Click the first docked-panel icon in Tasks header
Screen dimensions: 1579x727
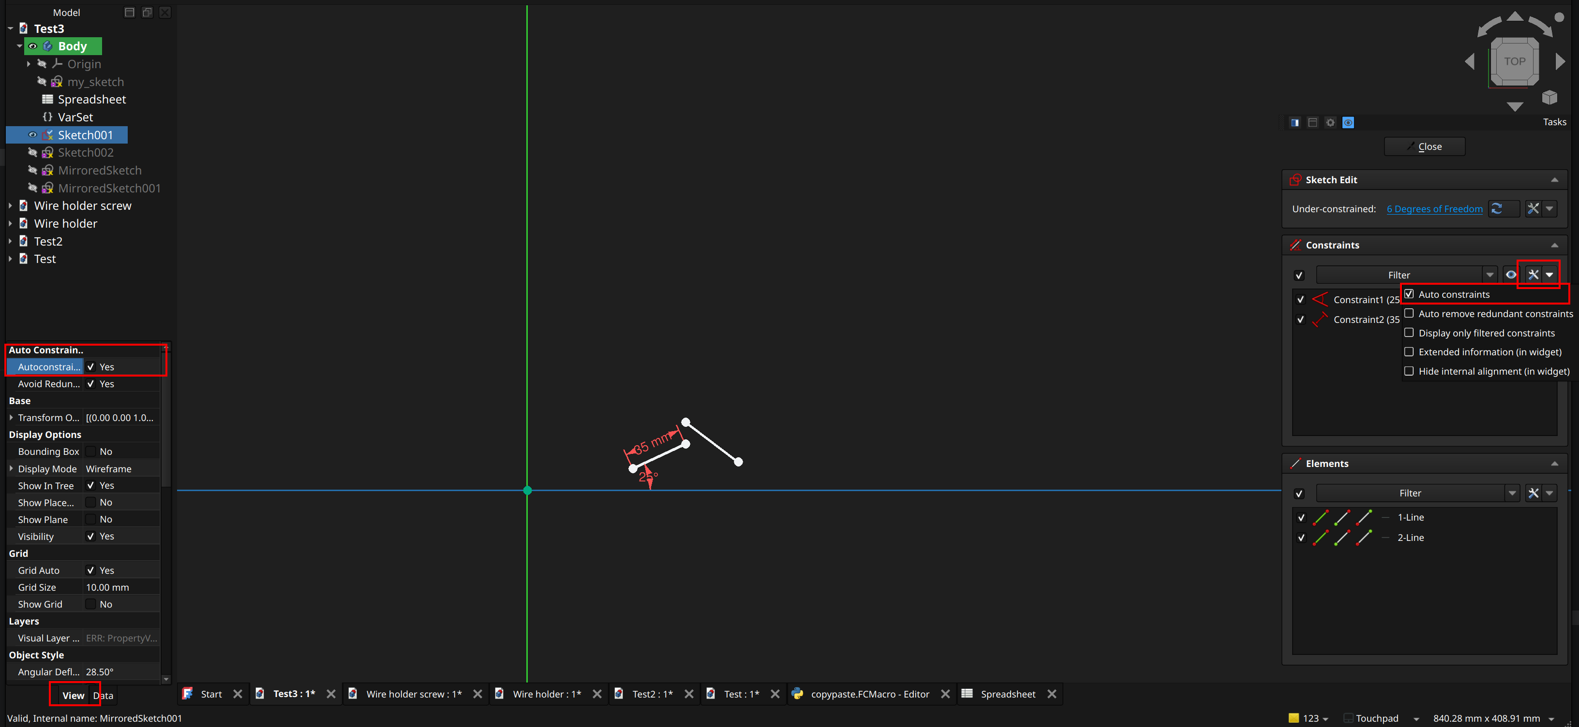tap(1295, 122)
